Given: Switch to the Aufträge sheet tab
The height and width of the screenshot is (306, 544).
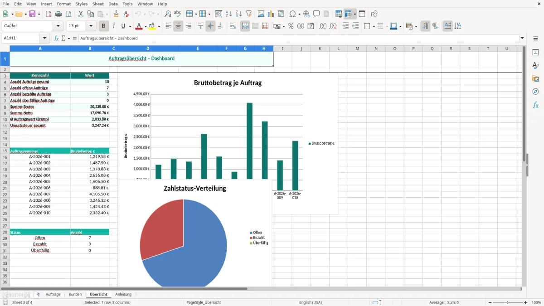Looking at the screenshot, I should 53,294.
